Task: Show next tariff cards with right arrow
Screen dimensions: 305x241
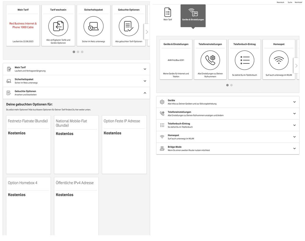Action: (x=147, y=32)
